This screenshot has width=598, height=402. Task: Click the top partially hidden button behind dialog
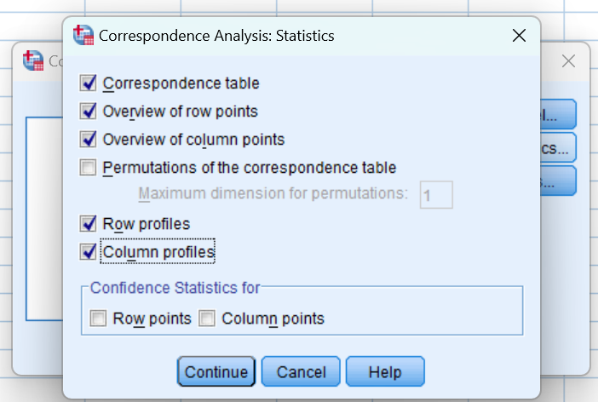pyautogui.click(x=558, y=114)
